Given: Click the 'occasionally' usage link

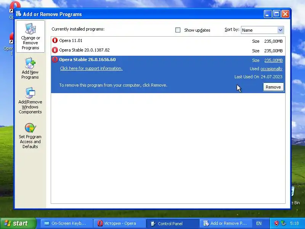Looking at the screenshot, I should click(271, 69).
